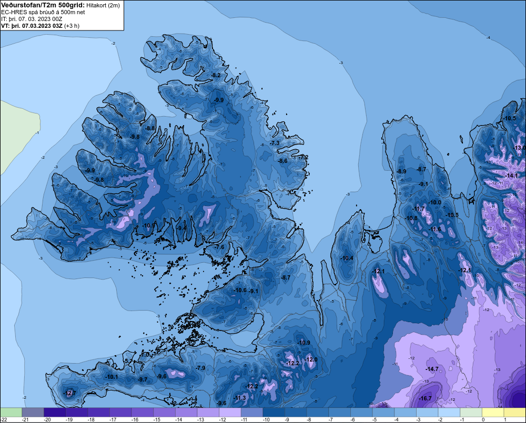Click the -8.6 temperature label
This screenshot has width=526, height=423.
pyautogui.click(x=282, y=161)
